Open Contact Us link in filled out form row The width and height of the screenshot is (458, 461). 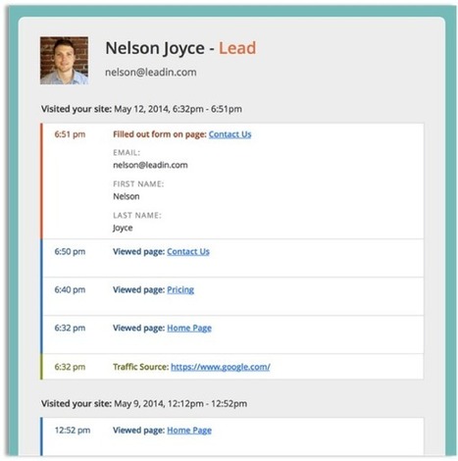pyautogui.click(x=229, y=134)
